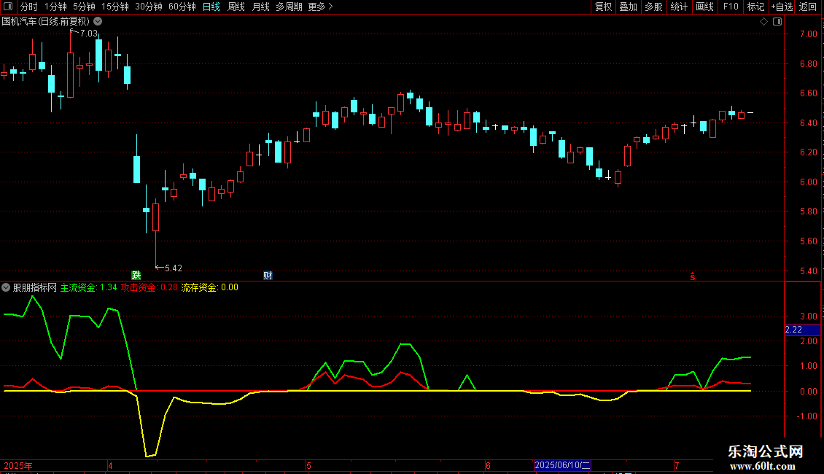This screenshot has width=824, height=474.
Task: Expand 股朋指标网 indicator dropdown arrow
Action: coord(6,287)
